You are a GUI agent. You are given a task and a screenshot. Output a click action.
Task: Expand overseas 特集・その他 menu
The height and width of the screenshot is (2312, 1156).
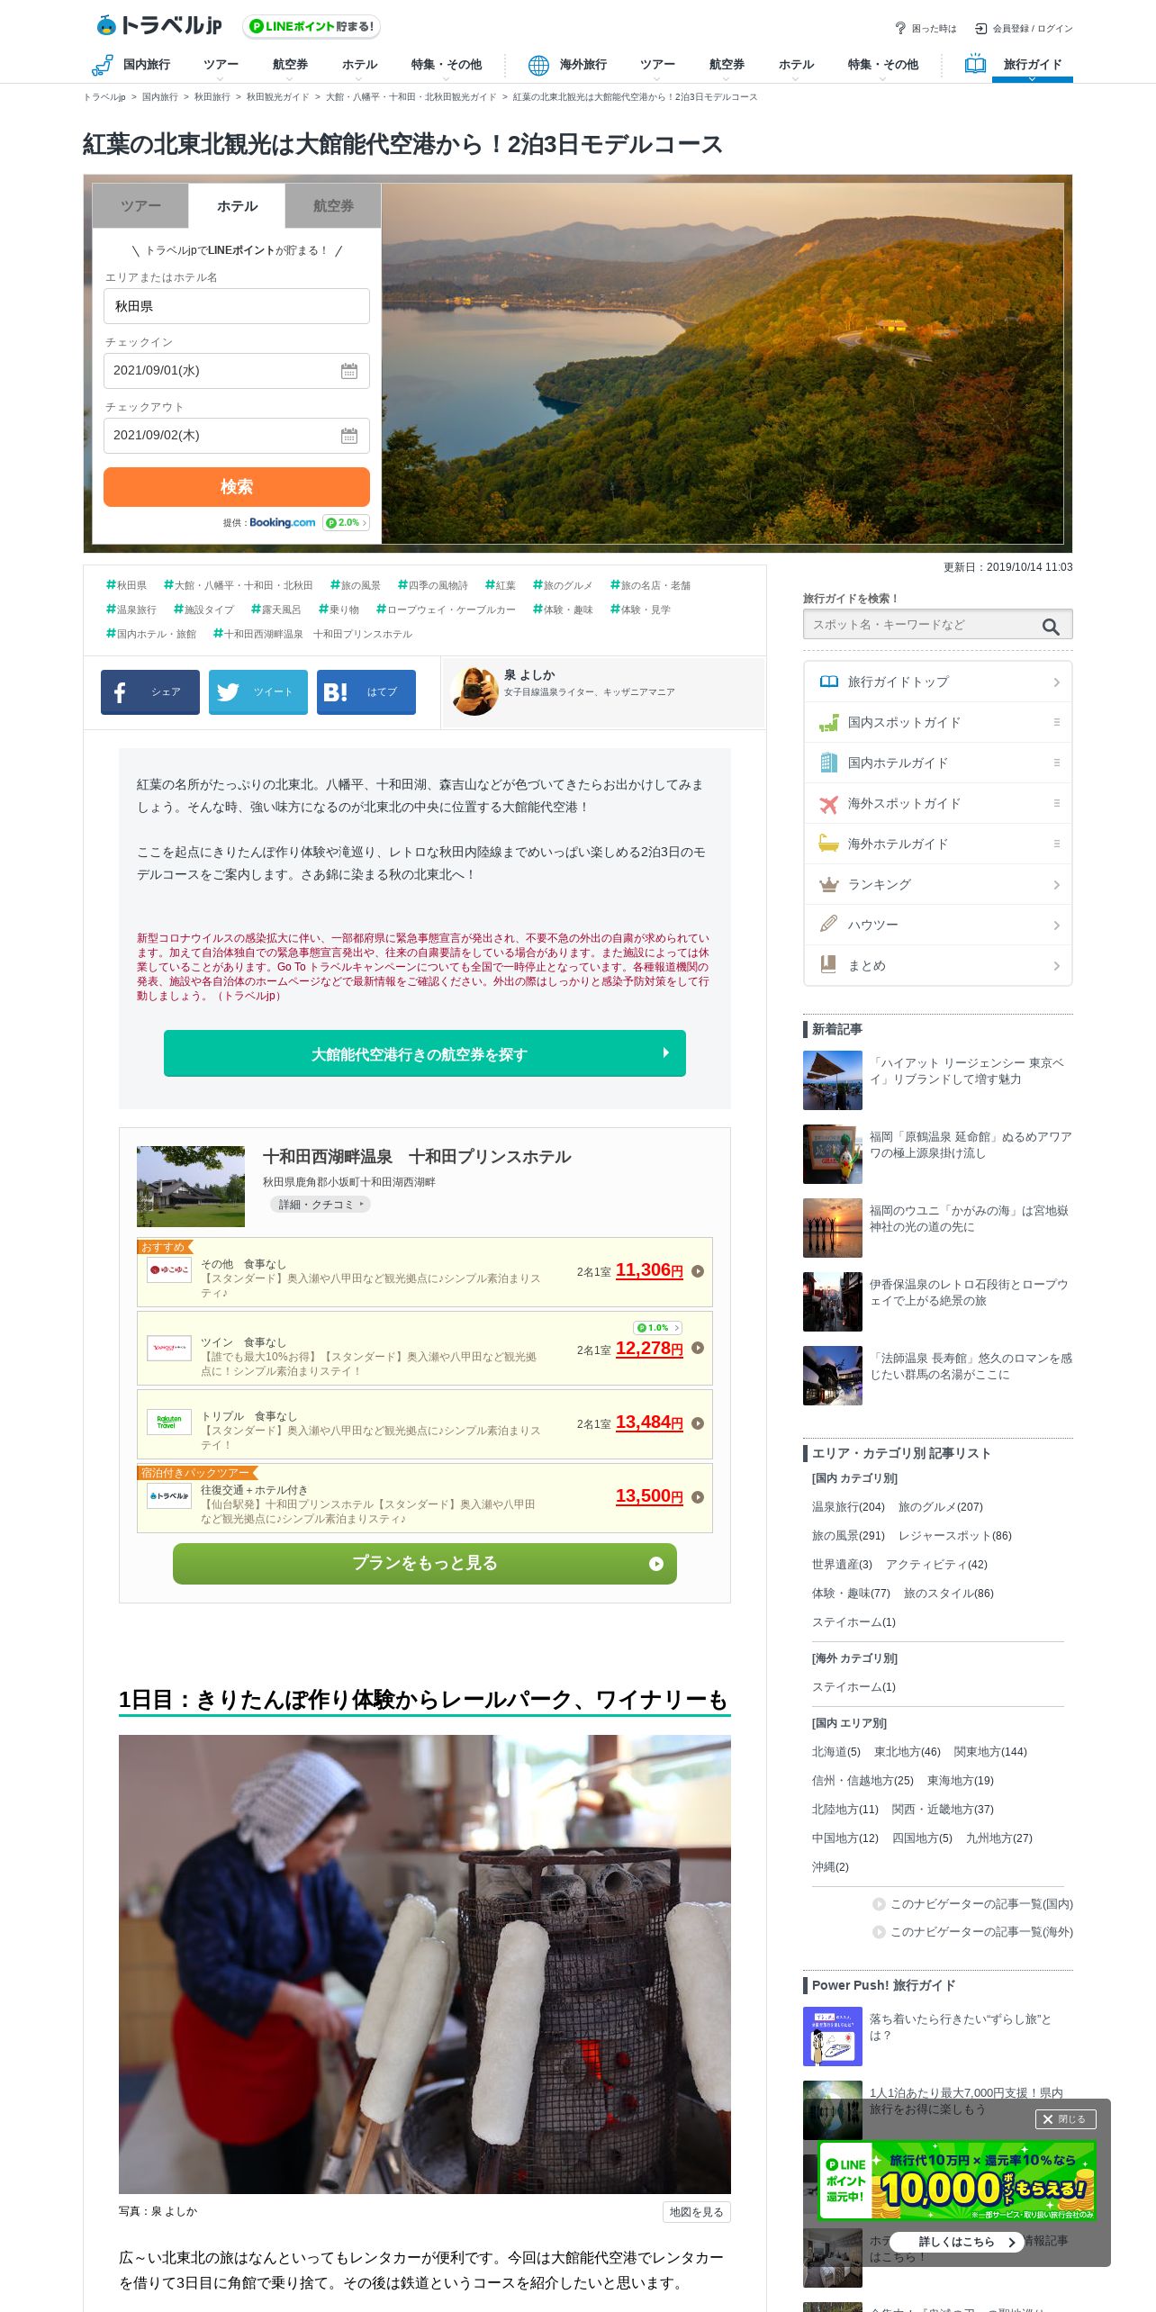click(882, 68)
